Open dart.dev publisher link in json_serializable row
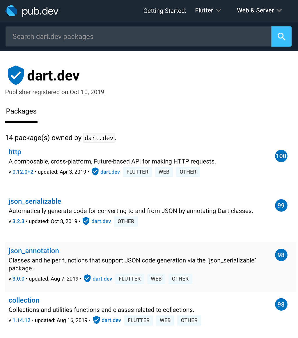The height and width of the screenshot is (338, 298). point(101,221)
